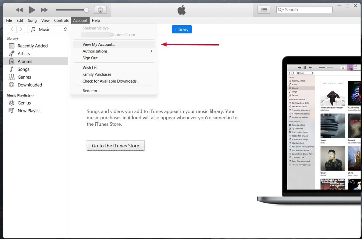Screen dimensions: 362x239
Task: Open the Music media type dropdown
Action: point(48,29)
